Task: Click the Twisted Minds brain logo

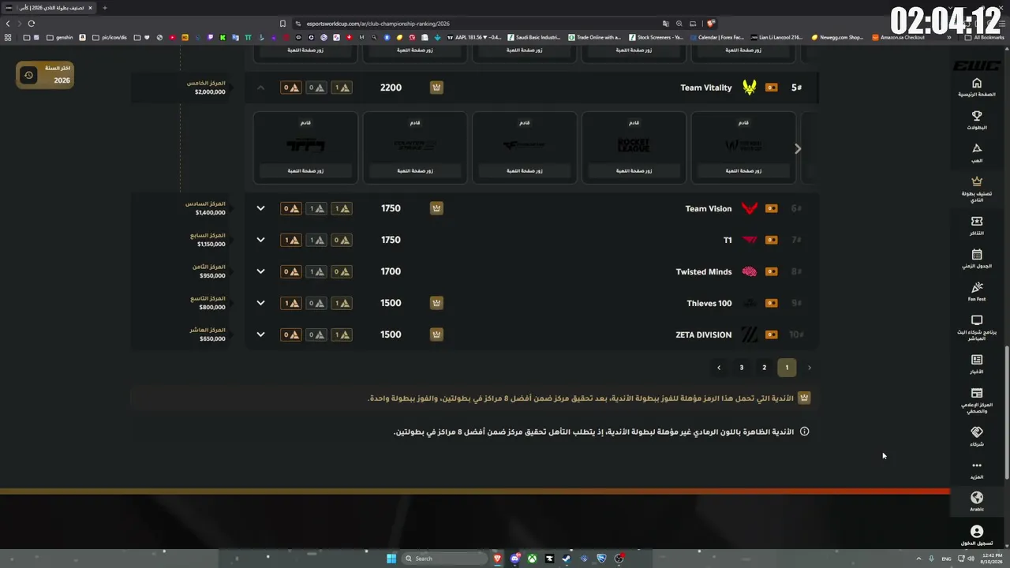Action: coord(749,271)
